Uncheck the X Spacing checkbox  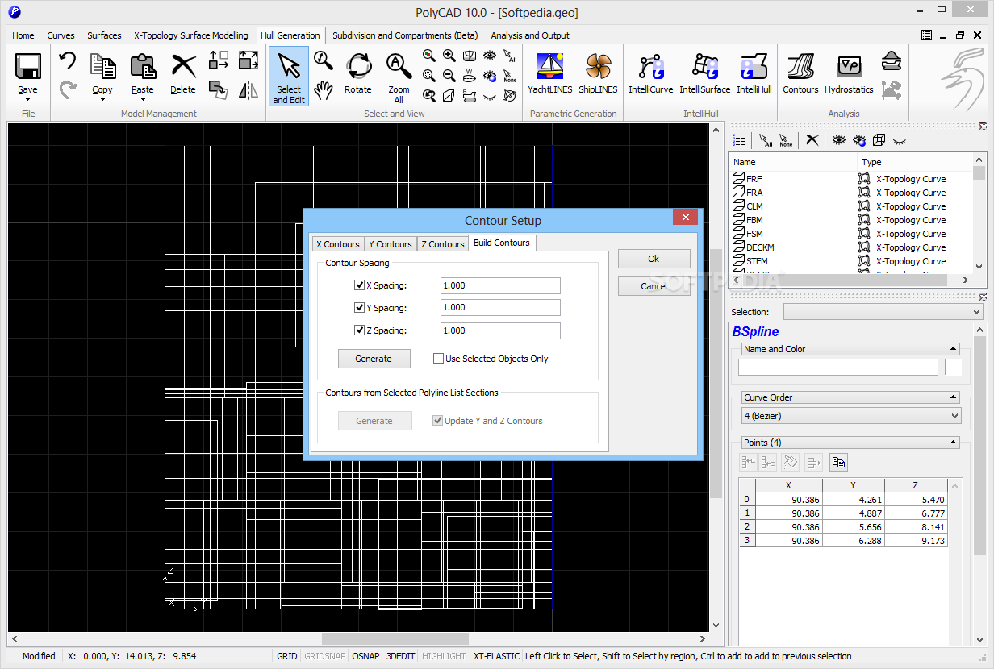pos(360,285)
